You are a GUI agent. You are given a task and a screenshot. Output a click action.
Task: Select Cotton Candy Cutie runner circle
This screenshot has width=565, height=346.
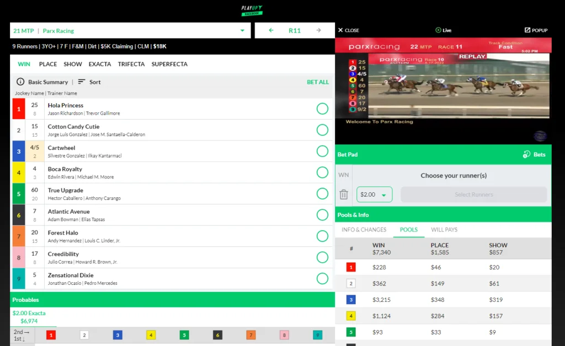point(322,130)
